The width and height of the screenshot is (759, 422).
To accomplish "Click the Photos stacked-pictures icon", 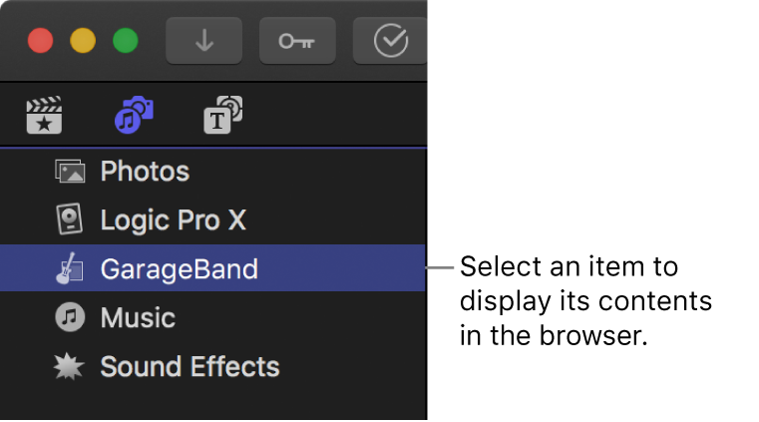I will [x=70, y=172].
